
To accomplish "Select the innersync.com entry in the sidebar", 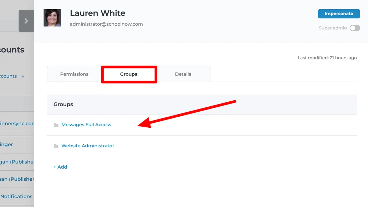I will 17,123.
